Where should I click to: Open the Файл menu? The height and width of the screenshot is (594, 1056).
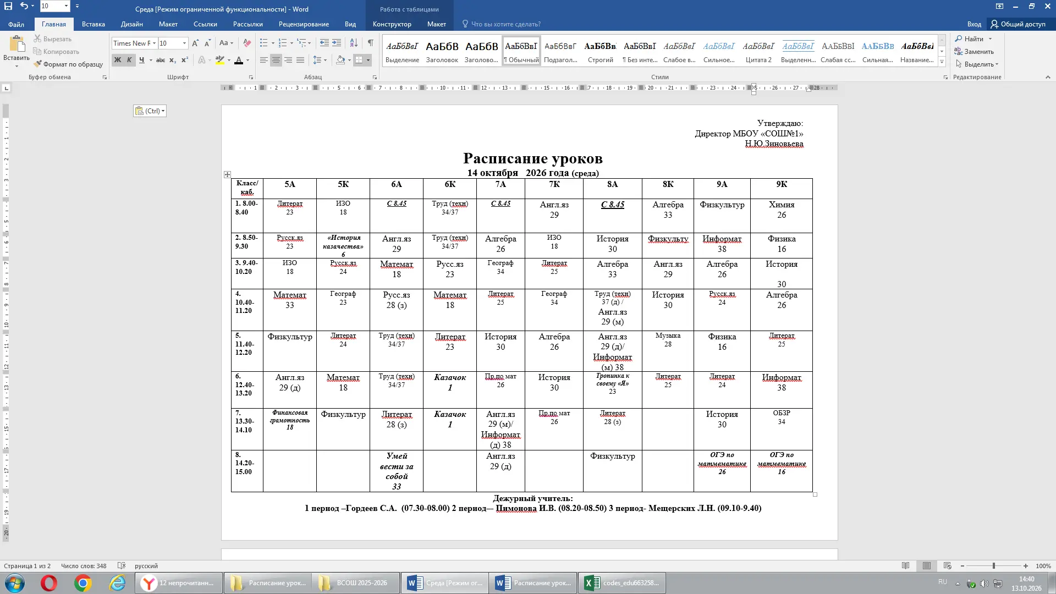[16, 24]
